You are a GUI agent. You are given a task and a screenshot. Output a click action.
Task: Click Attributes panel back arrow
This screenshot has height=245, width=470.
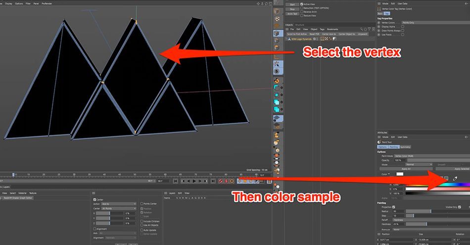pos(466,137)
